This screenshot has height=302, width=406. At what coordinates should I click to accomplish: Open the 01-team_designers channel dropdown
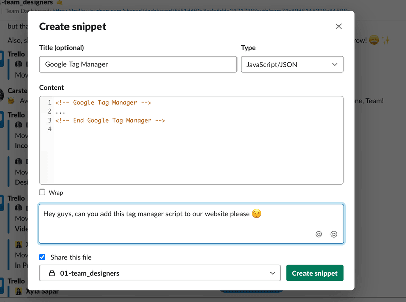tap(160, 273)
